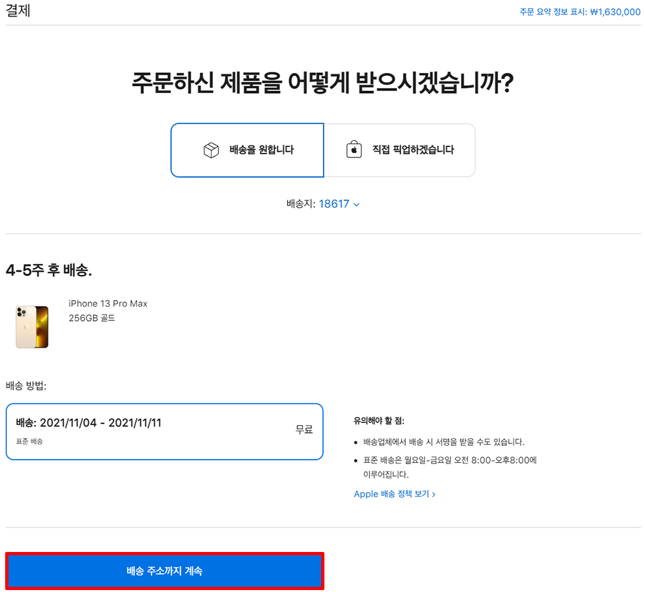
Task: Click the 배송 주소까지 계속 button
Action: click(x=164, y=571)
